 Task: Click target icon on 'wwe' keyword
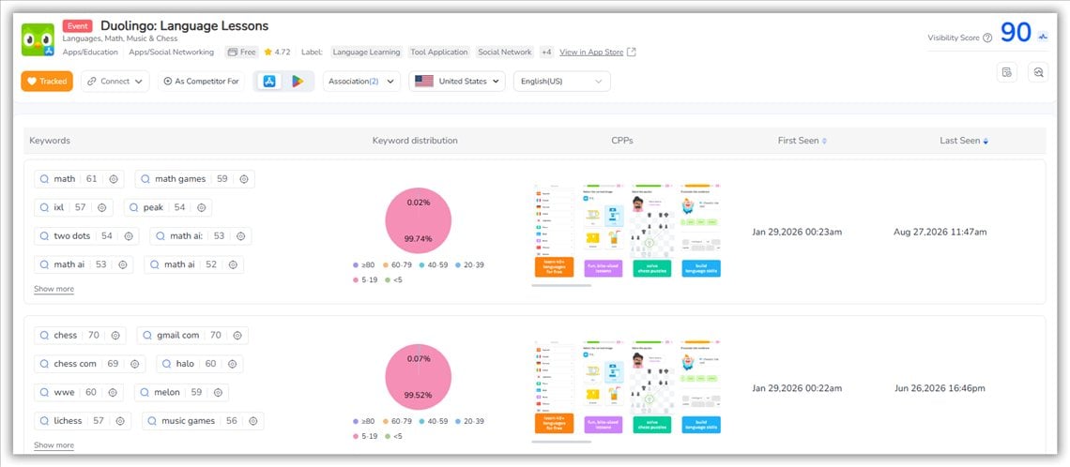(x=113, y=393)
